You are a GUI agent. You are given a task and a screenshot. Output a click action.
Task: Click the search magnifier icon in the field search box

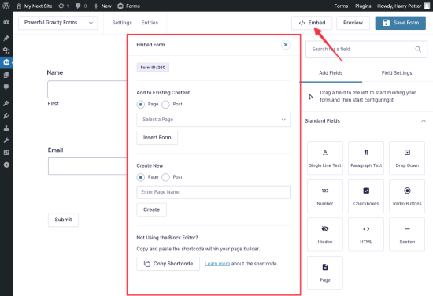(x=418, y=49)
